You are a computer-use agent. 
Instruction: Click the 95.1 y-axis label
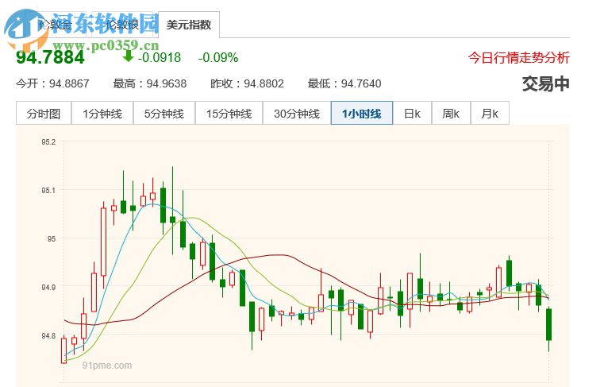(48, 190)
